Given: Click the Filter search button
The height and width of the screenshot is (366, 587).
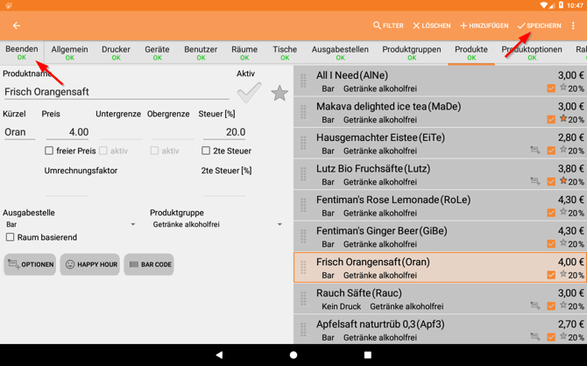Looking at the screenshot, I should tap(388, 26).
